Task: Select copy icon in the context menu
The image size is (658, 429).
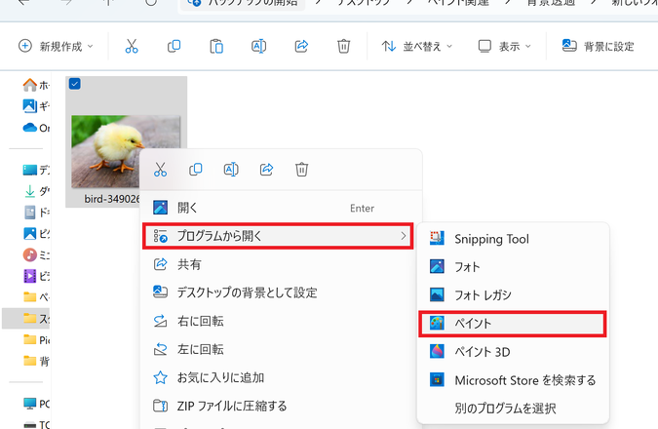Action: click(196, 170)
